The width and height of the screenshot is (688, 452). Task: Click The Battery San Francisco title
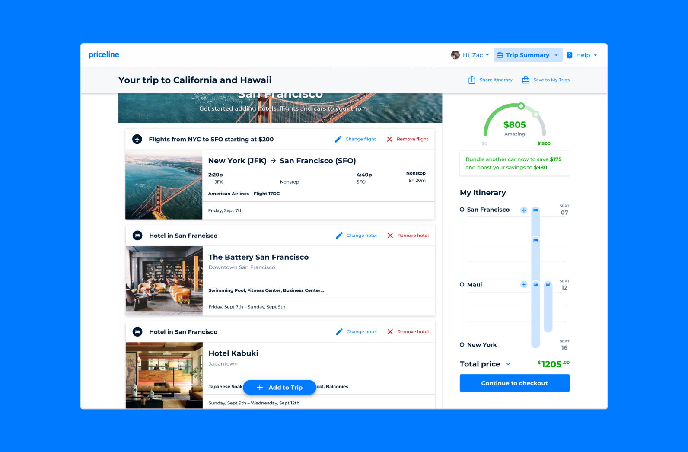[x=258, y=257]
